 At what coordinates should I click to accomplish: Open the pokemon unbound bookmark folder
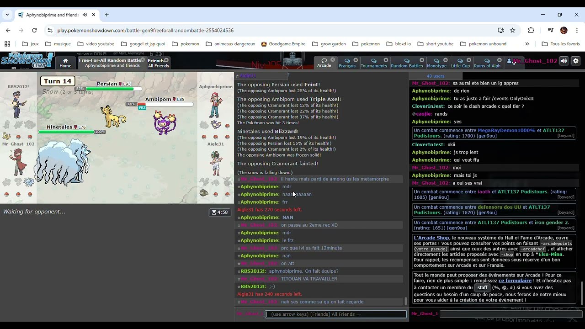pos(484,44)
